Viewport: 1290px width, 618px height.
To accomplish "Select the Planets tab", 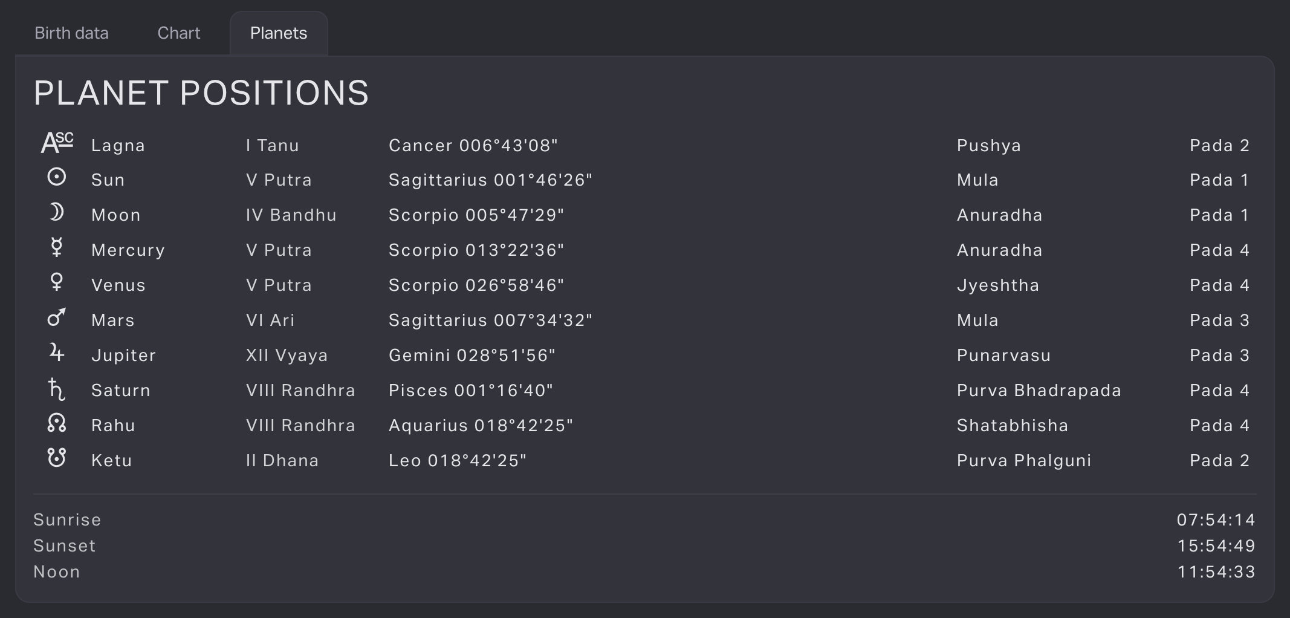I will pos(279,33).
